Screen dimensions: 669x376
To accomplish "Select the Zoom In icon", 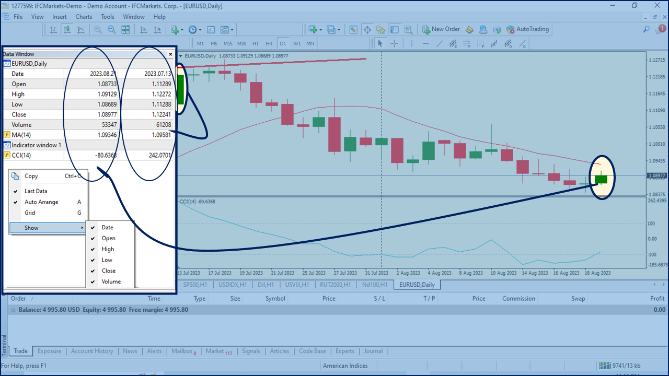I will (97, 30).
